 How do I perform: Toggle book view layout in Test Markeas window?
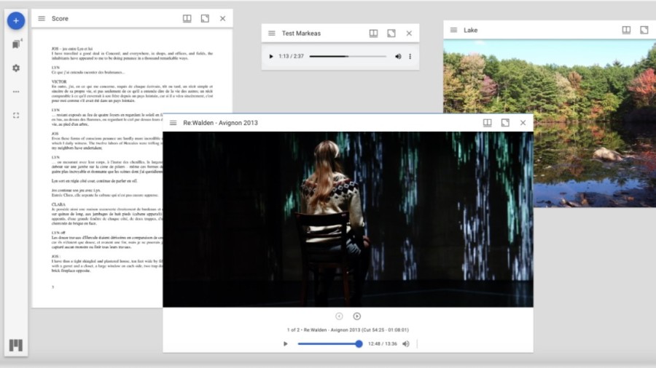374,33
